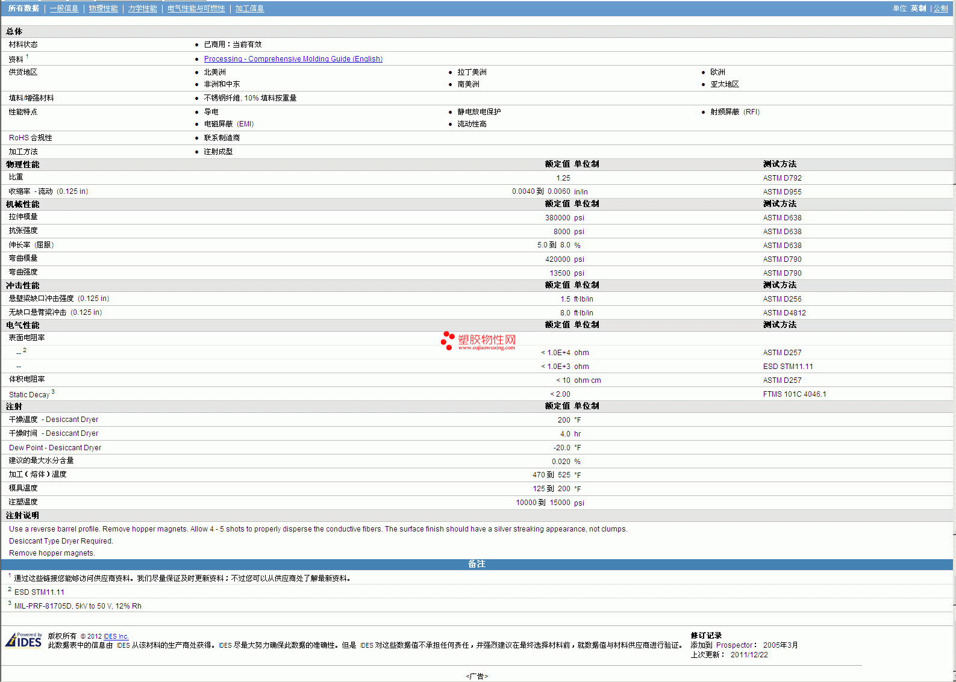Go to the 力学性能 tab
The image size is (956, 682).
(x=142, y=8)
